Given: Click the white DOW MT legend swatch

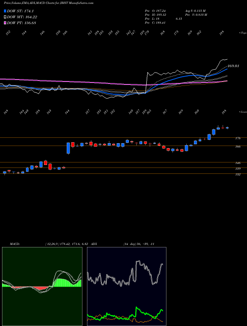Looking at the screenshot, I should (5, 17).
